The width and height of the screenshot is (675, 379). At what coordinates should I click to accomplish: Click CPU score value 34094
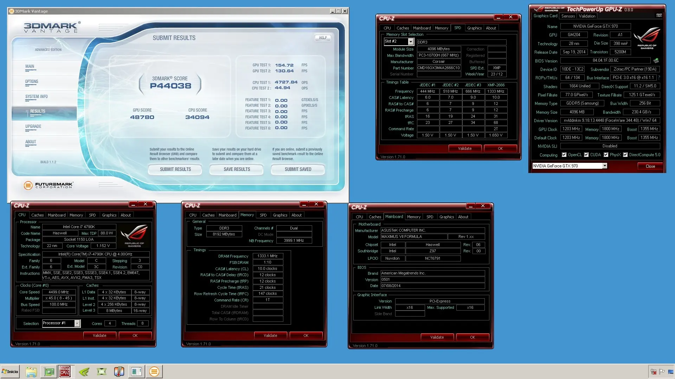coord(197,118)
